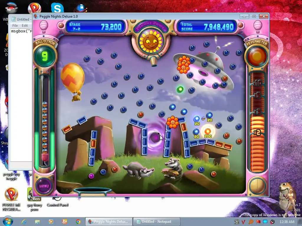Open the Control Panel desktop icon

pos(58,202)
